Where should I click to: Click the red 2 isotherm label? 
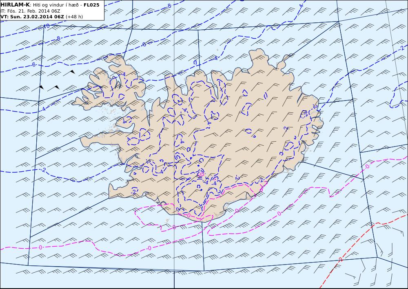point(341,259)
